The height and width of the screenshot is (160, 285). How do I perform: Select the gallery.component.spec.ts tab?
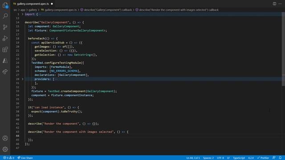point(33,4)
